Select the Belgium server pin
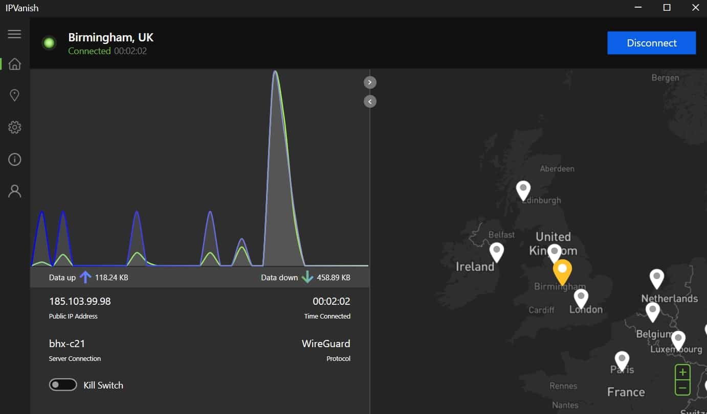 652,312
